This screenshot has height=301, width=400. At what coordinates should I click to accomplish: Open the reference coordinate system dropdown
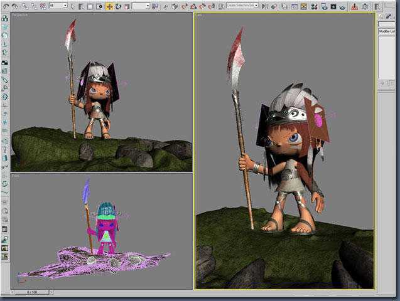(141, 6)
